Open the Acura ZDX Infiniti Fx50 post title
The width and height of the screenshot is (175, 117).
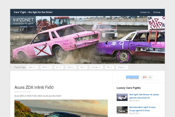[34, 87]
